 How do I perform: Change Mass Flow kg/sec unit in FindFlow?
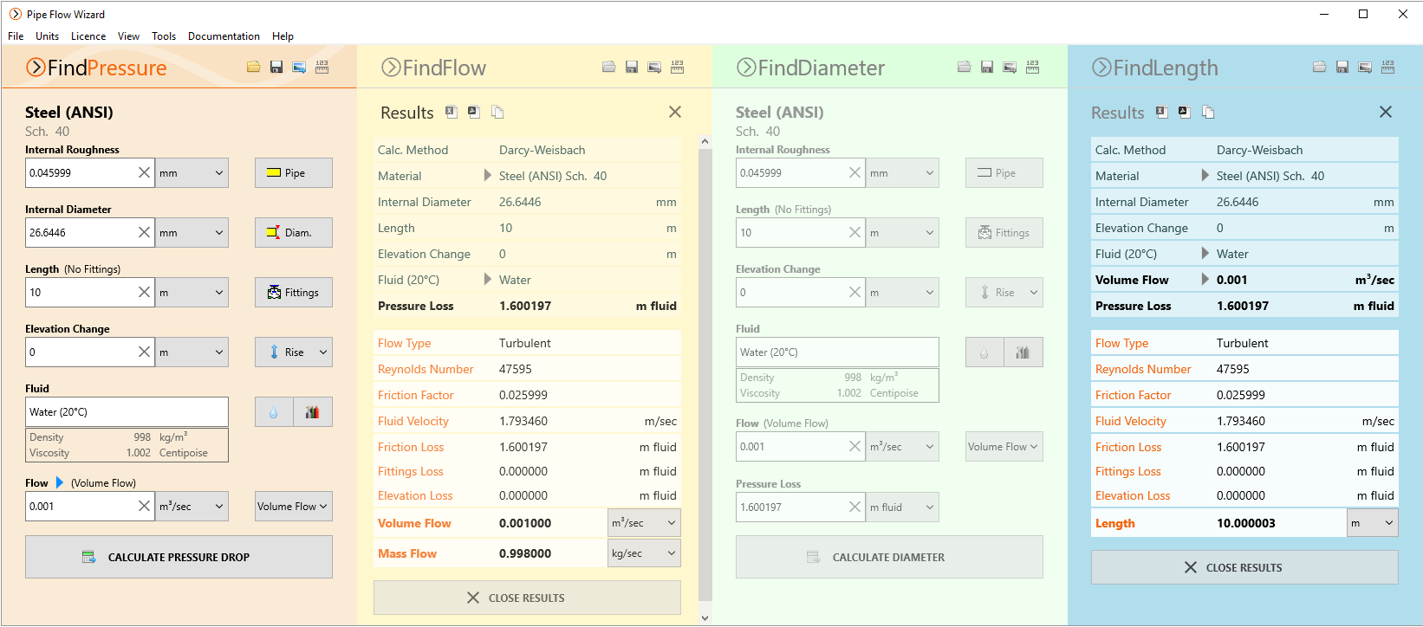(644, 553)
